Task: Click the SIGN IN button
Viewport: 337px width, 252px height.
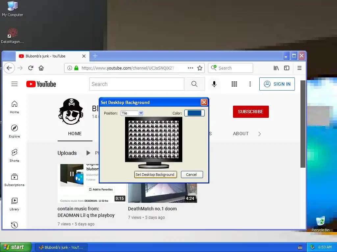Action: 277,84
